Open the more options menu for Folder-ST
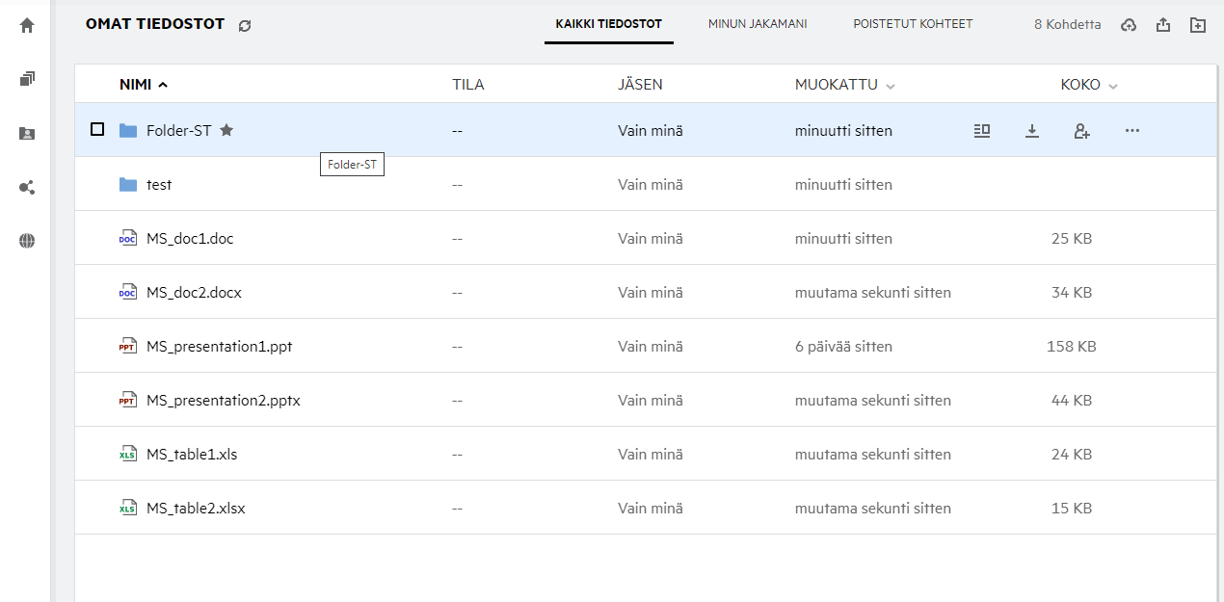 (1132, 131)
